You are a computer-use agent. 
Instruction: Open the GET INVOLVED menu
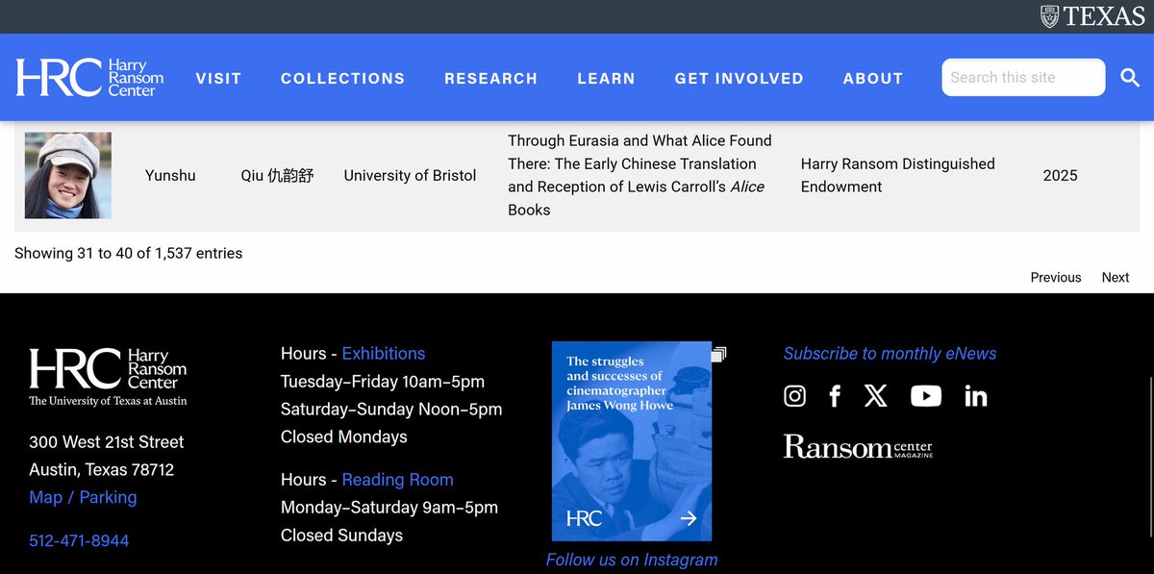click(739, 78)
